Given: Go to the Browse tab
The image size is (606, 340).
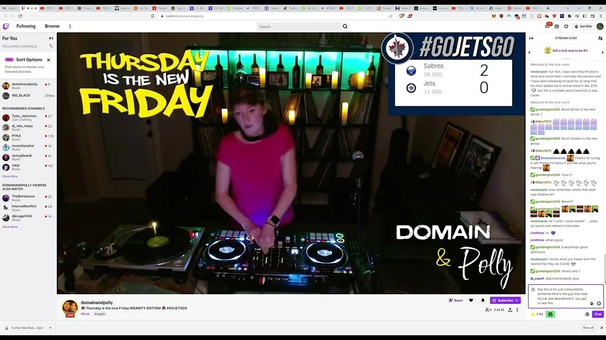Looking at the screenshot, I should coord(52,26).
